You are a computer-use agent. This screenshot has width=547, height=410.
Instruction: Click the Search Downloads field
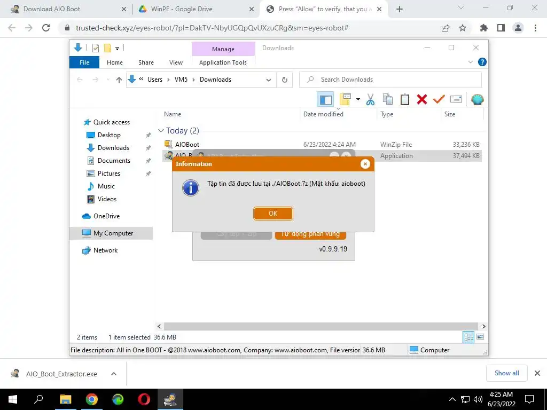tap(390, 80)
